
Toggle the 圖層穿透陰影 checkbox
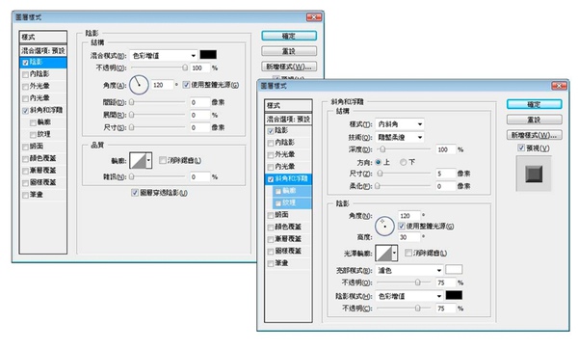pyautogui.click(x=135, y=193)
